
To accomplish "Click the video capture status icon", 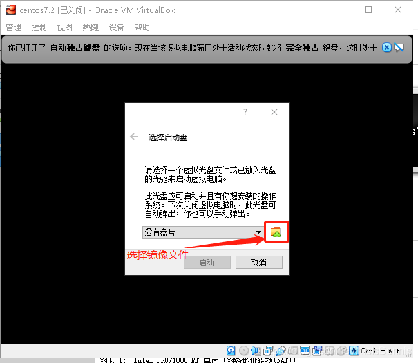I will [318, 351].
